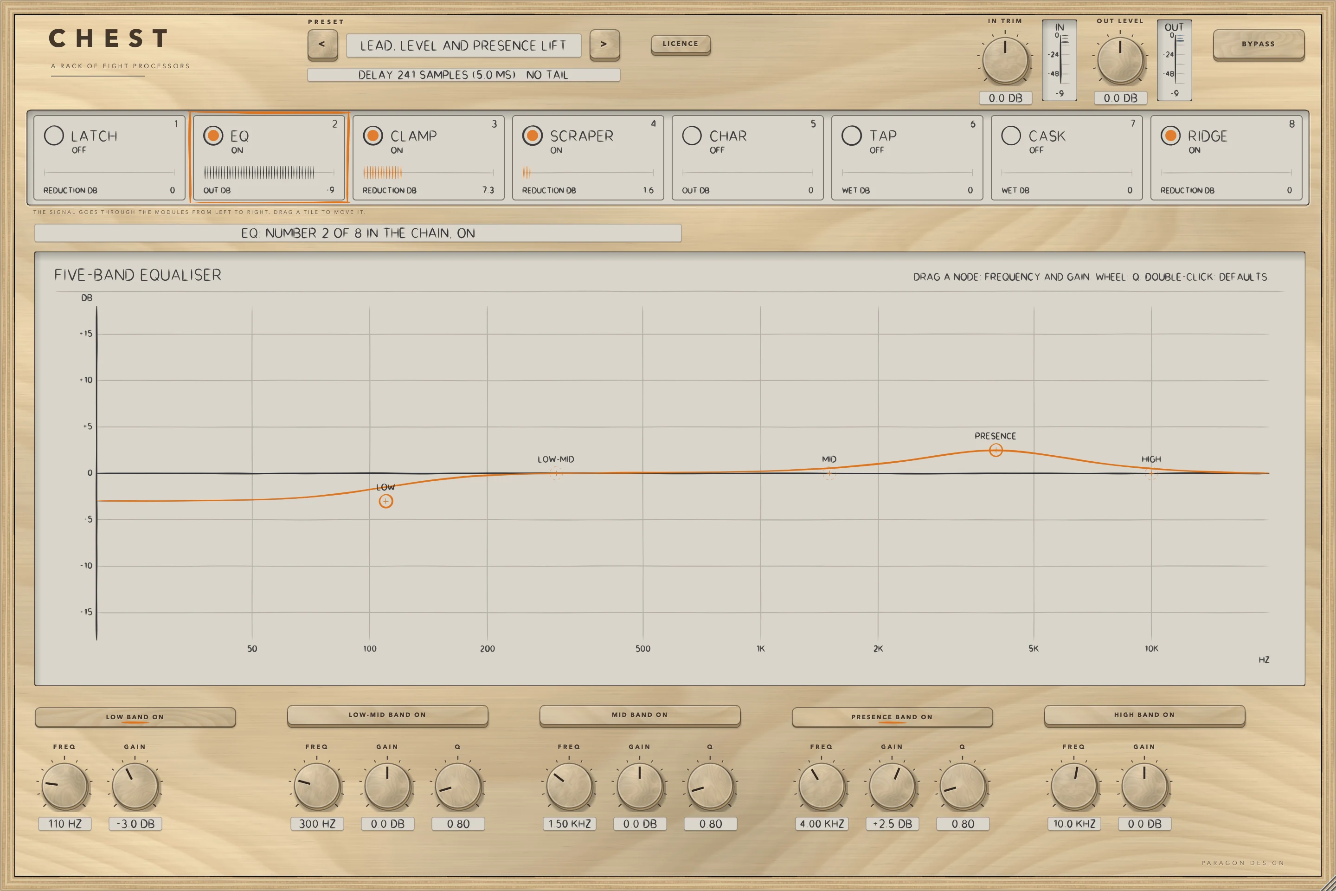Click the high band FREQ knob
The width and height of the screenshot is (1336, 891).
click(x=1073, y=786)
